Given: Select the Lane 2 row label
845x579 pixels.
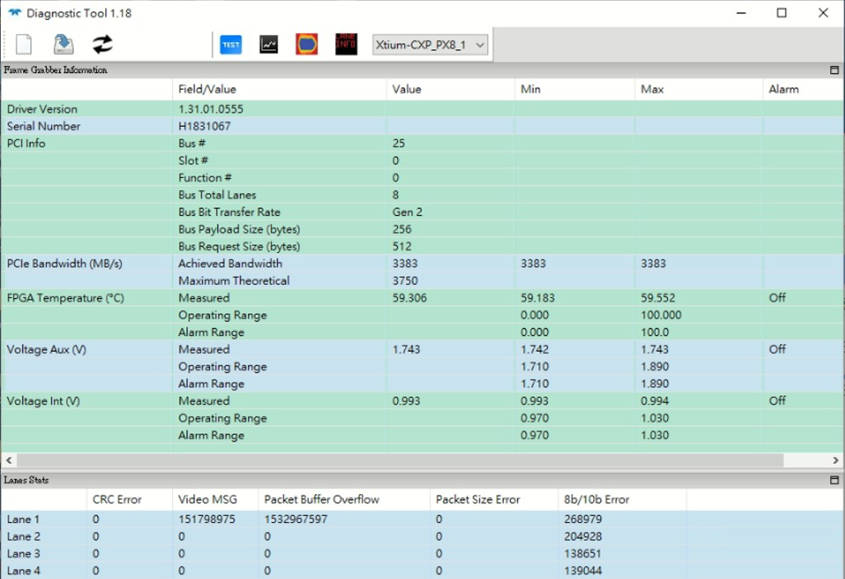Looking at the screenshot, I should coord(23,537).
